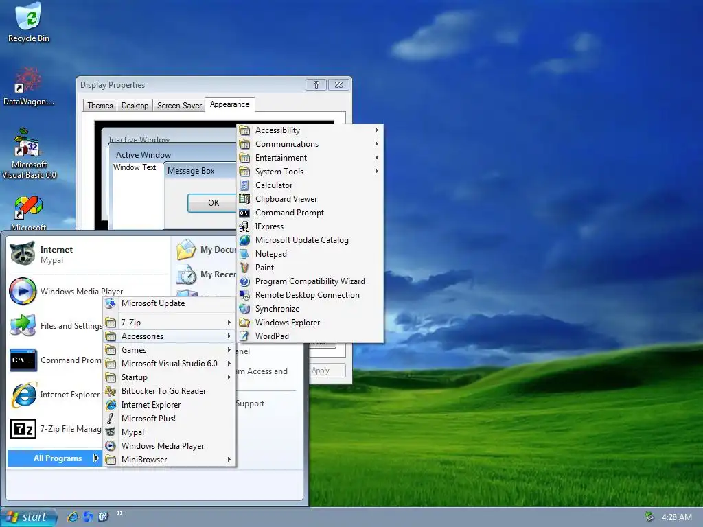
Task: Expand the MiniBrowser programs folder
Action: point(170,460)
